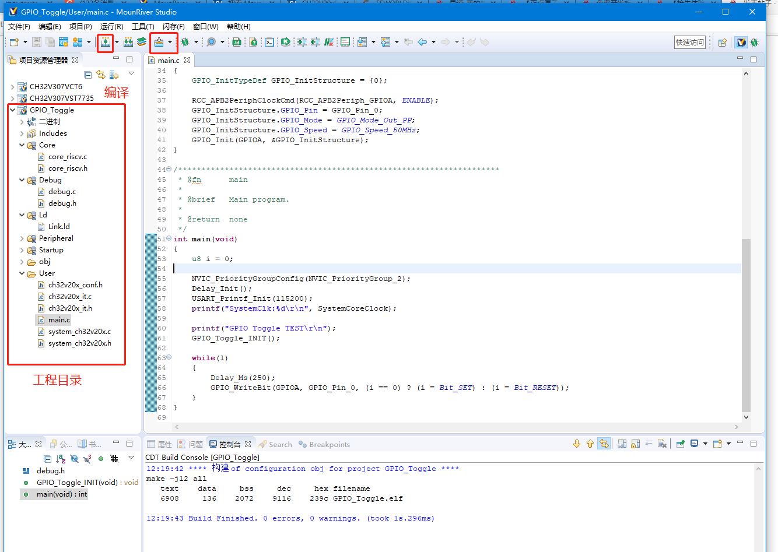
Task: Expand the Peripheral folder
Action: (22, 238)
